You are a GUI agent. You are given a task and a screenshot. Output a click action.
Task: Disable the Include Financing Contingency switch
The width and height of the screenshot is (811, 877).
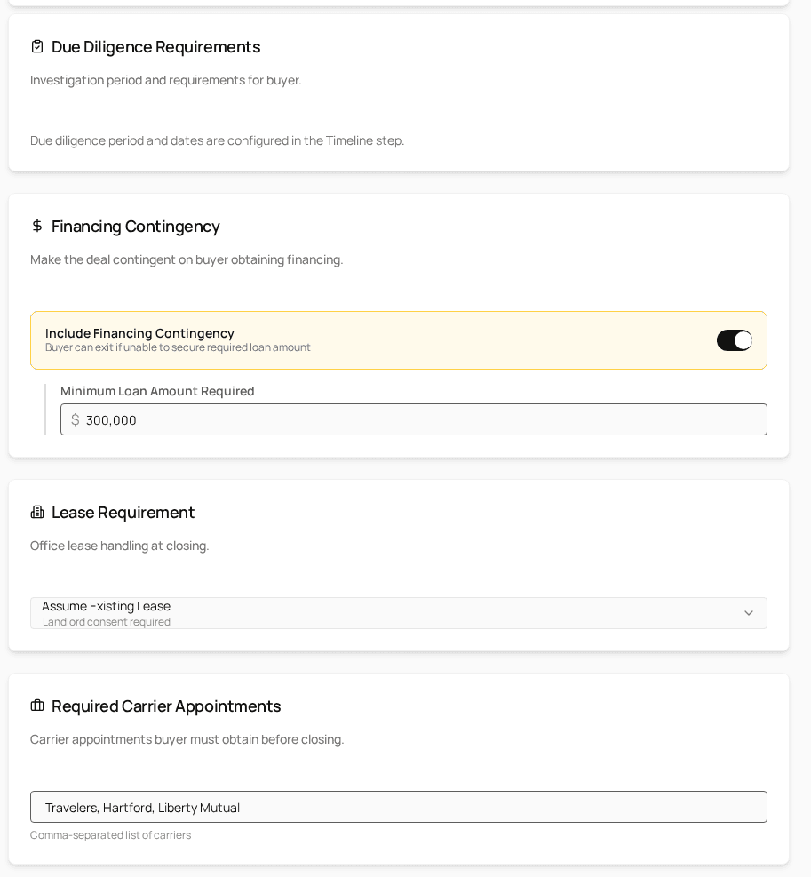pos(734,340)
